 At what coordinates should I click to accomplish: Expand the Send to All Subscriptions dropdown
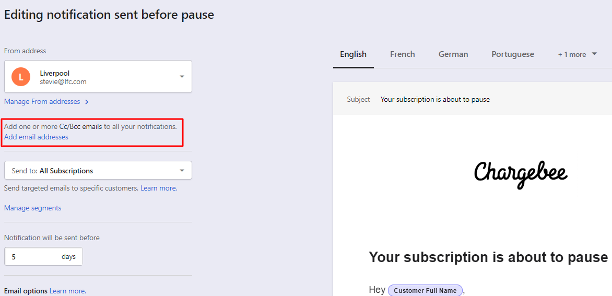click(182, 171)
